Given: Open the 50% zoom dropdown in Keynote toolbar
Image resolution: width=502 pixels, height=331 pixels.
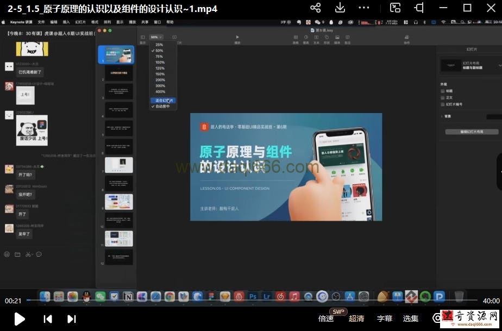Looking at the screenshot, I should [156, 37].
